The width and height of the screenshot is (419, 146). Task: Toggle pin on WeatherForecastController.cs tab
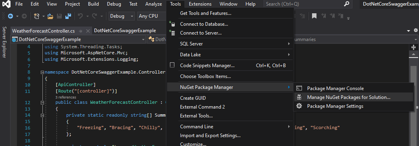[80, 31]
